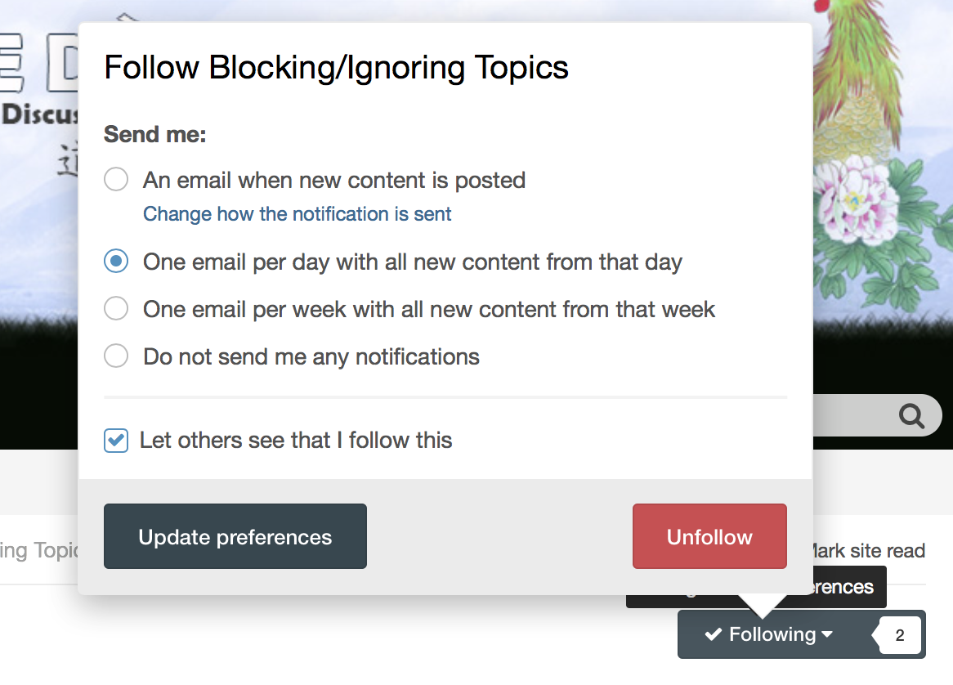Uncheck 'Let others see that I follow this'

[116, 441]
